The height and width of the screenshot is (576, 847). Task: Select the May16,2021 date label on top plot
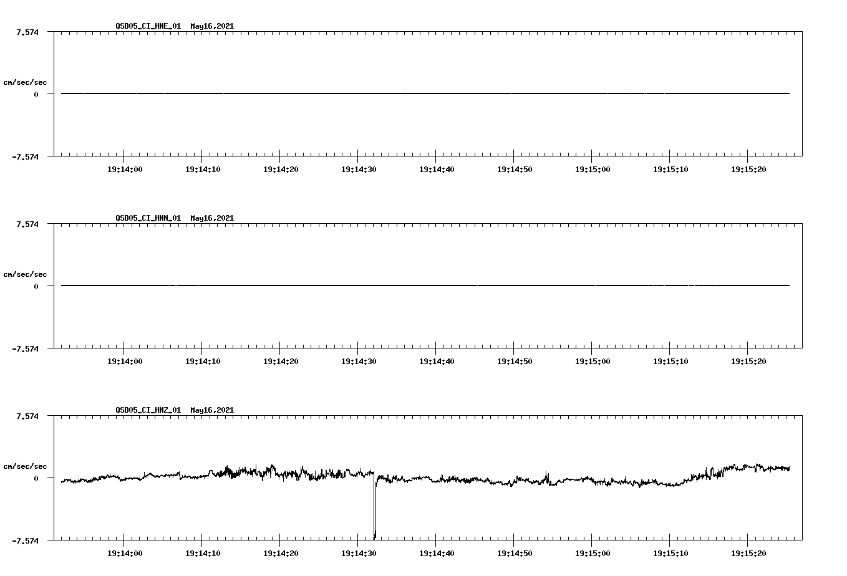[211, 26]
